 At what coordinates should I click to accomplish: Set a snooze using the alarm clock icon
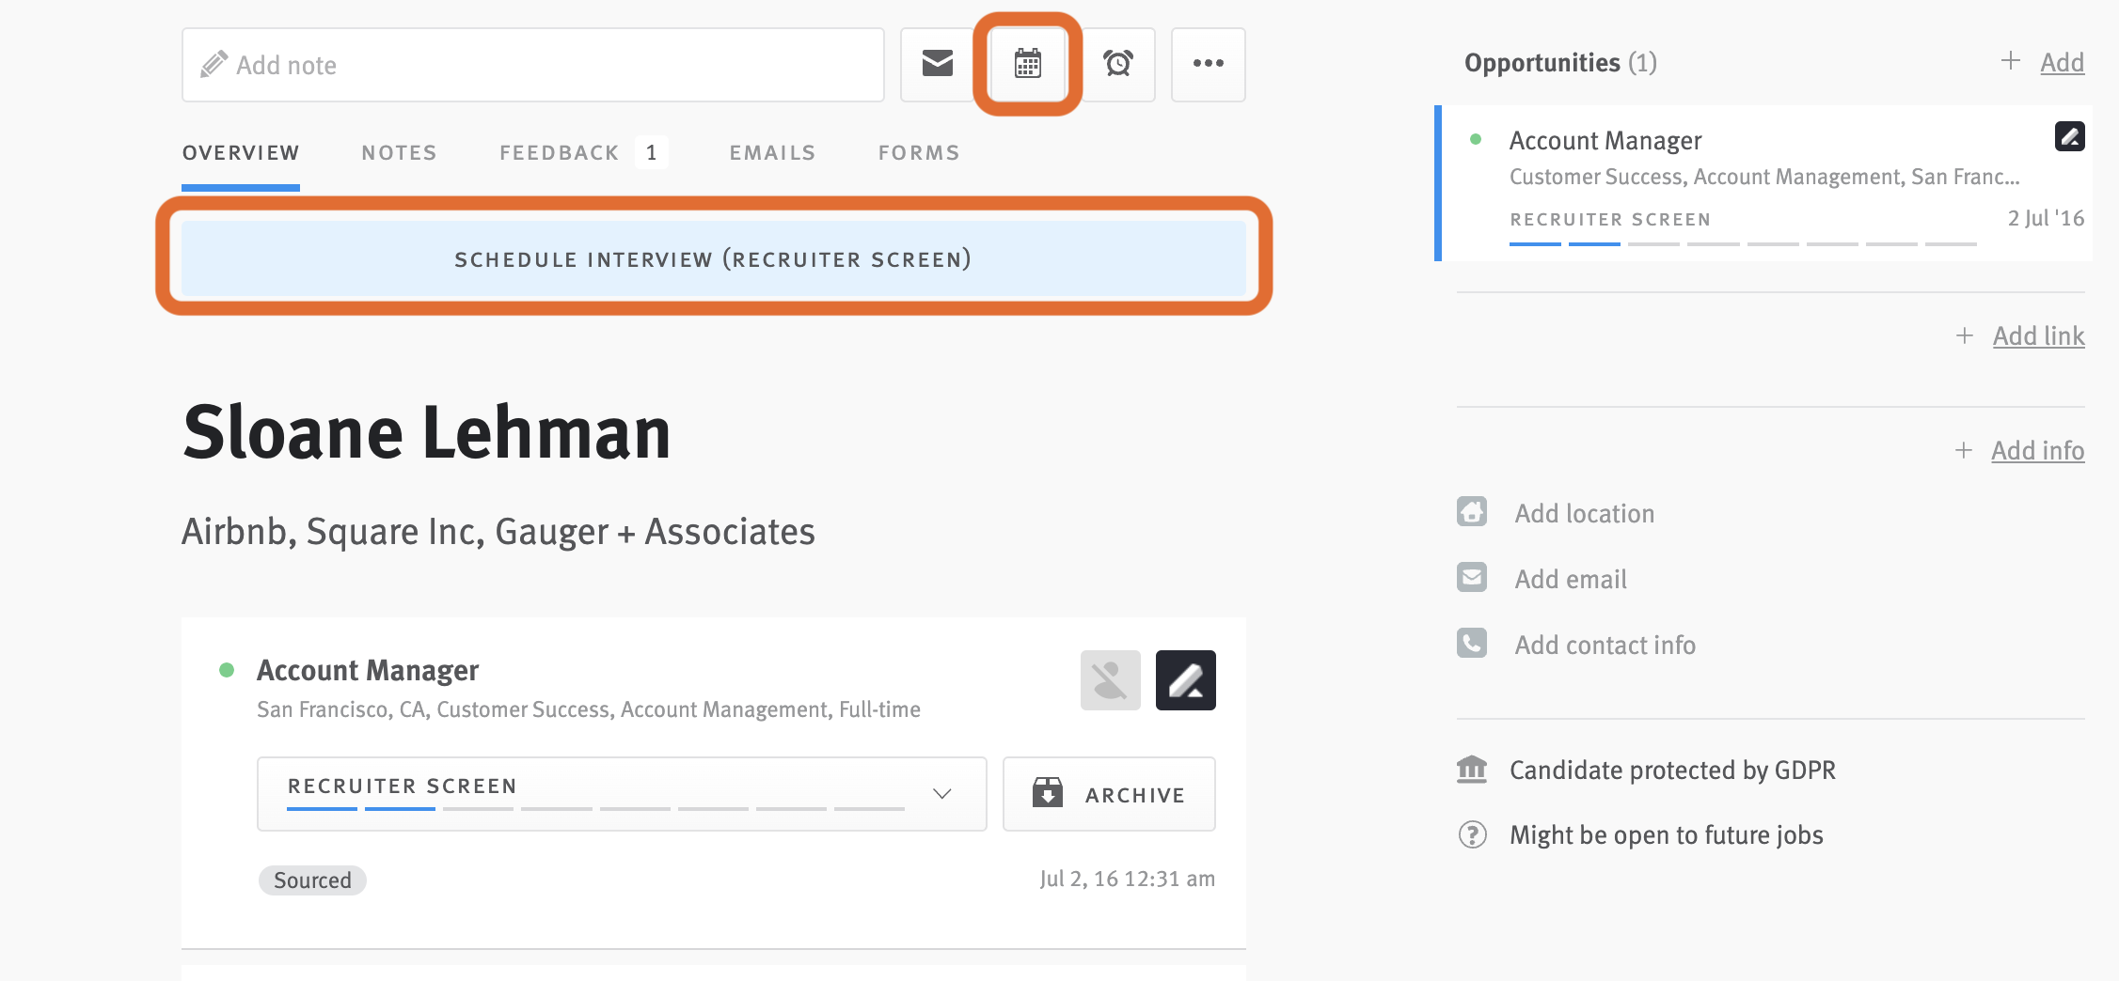click(x=1117, y=64)
